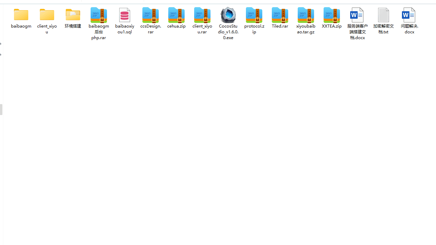Click the navigation pane scrollbar thumb
This screenshot has width=436, height=245.
[x=1, y=110]
